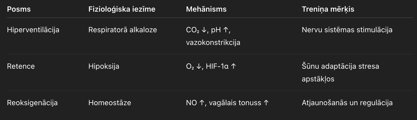Select the Fizioloģiska iezīme column header

point(122,9)
